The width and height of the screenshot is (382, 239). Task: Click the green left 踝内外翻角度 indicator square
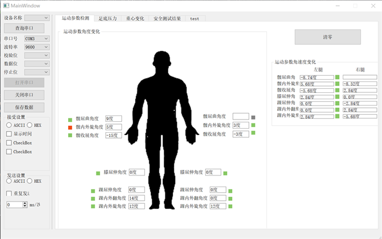point(93,199)
